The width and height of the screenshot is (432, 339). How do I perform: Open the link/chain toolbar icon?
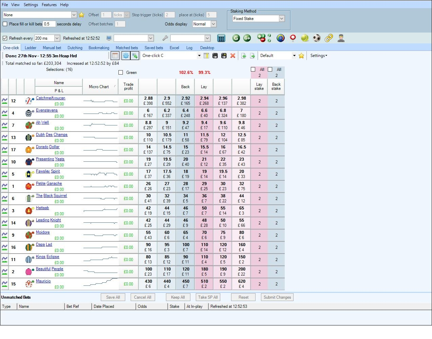coord(329,38)
